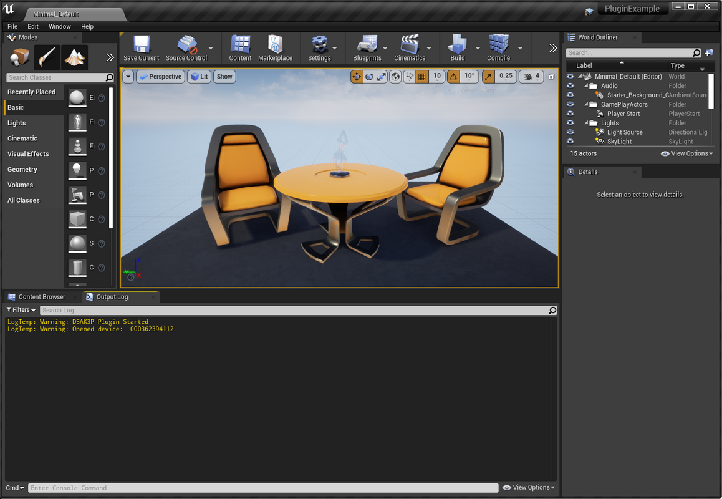This screenshot has width=722, height=499.
Task: Hide the Light Source actor
Action: pos(570,132)
